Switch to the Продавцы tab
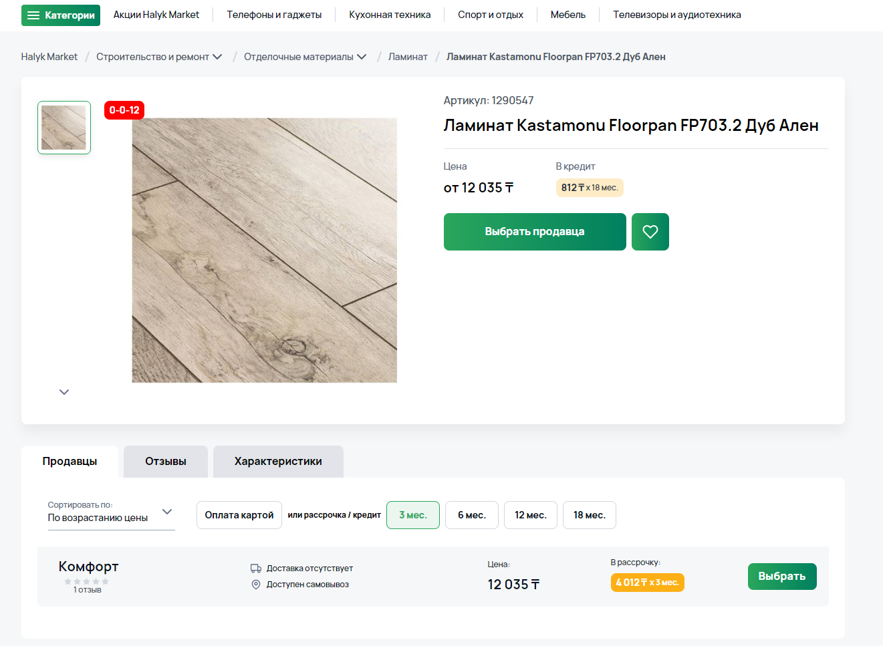Image resolution: width=883 pixels, height=646 pixels. coord(70,462)
